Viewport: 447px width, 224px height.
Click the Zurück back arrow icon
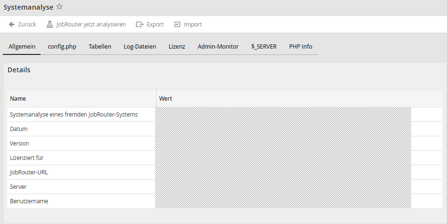[12, 25]
